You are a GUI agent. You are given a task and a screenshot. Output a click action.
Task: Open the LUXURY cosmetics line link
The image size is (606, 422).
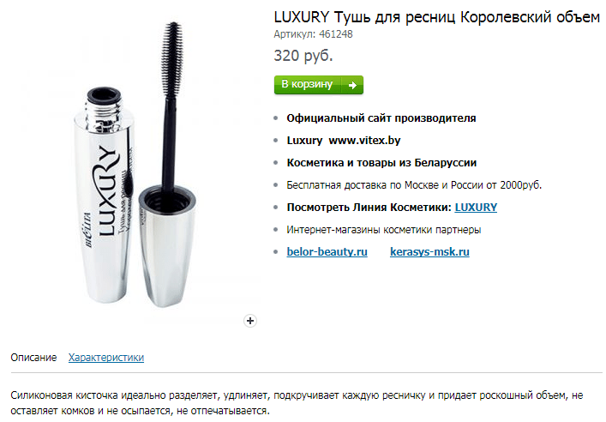pyautogui.click(x=476, y=208)
